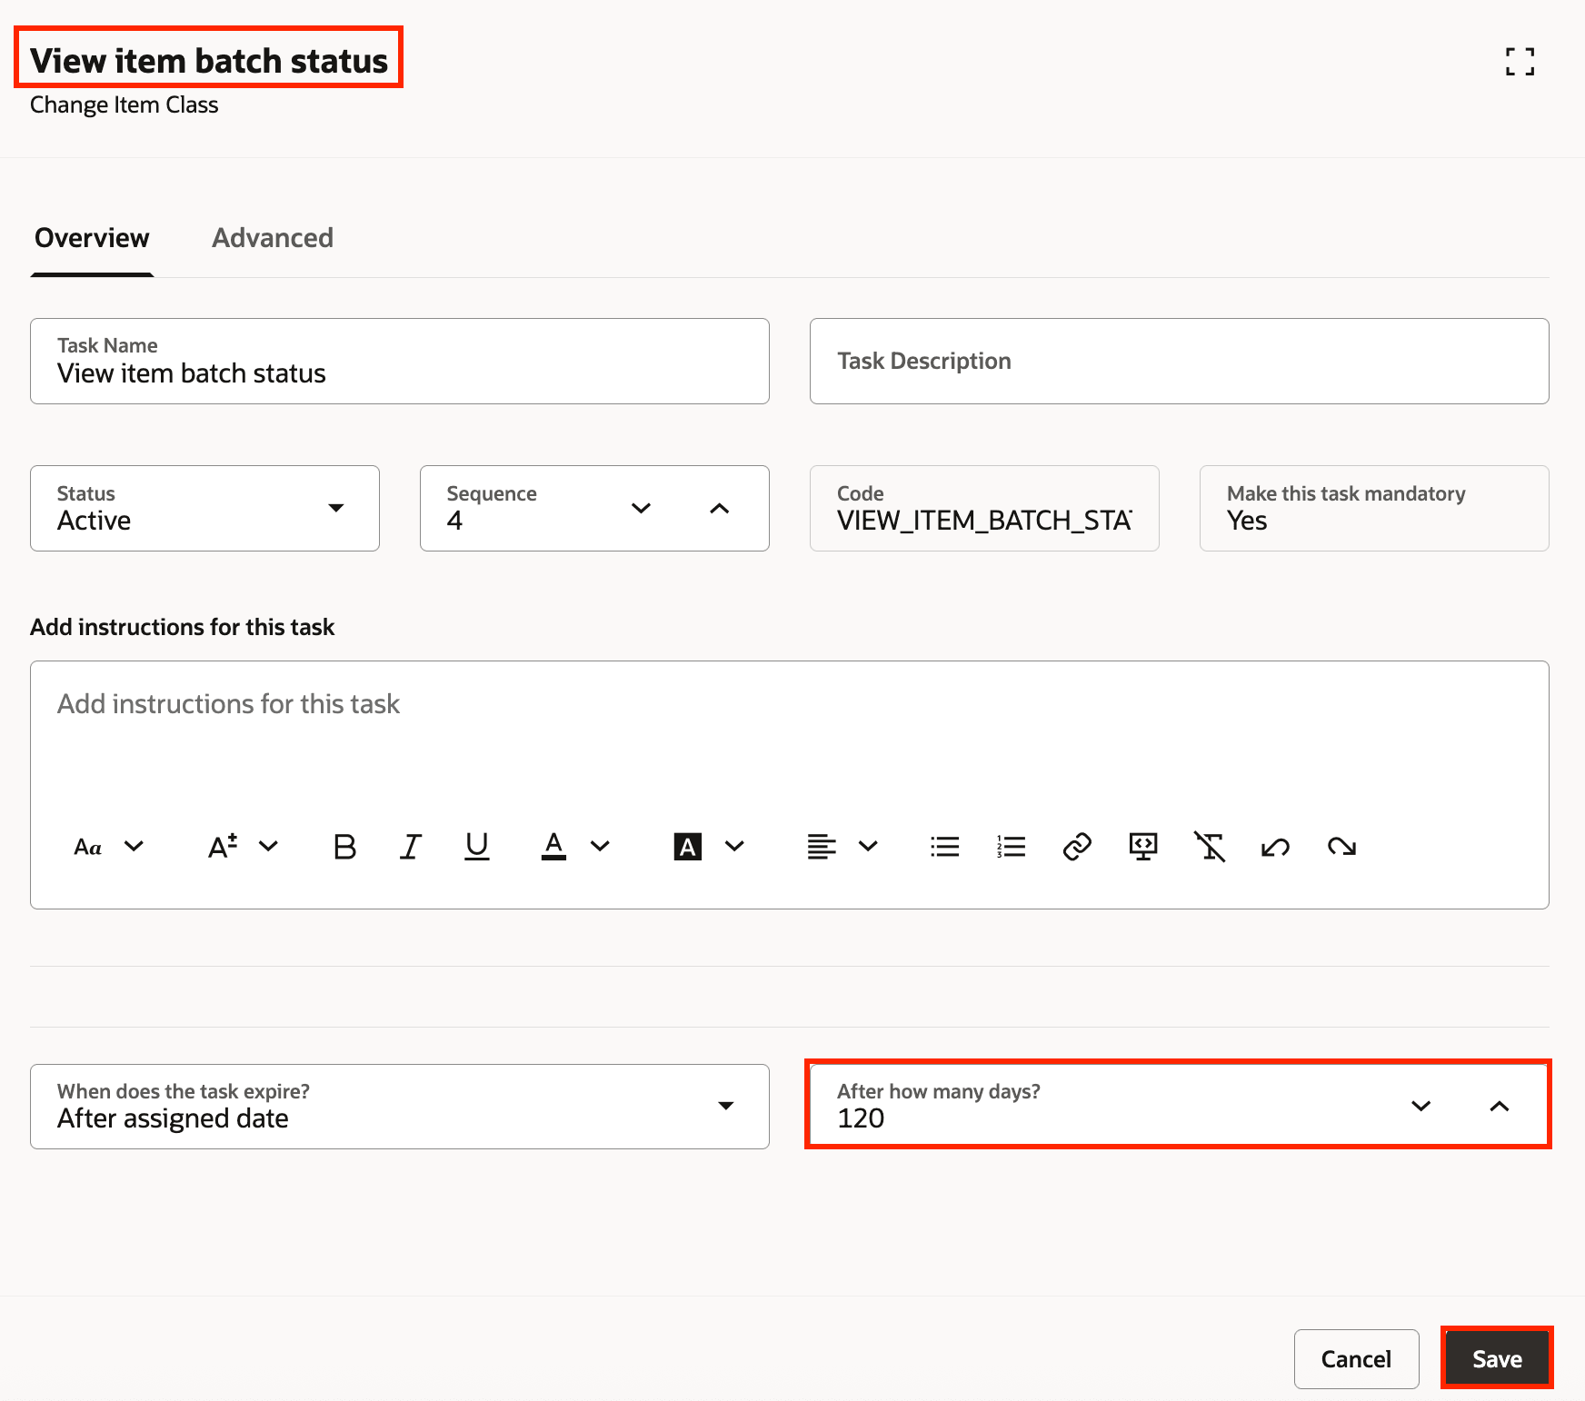Increase the Sequence value with the up stepper

(720, 508)
